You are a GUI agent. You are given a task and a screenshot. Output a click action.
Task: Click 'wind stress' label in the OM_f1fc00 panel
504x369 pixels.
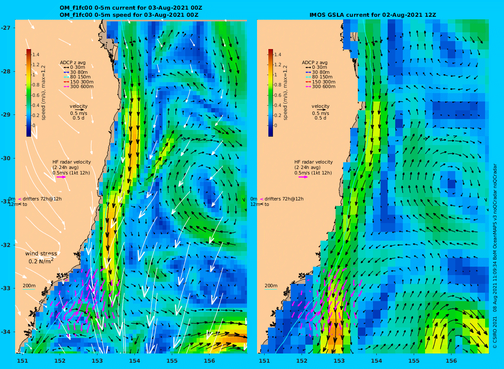[x=41, y=254]
